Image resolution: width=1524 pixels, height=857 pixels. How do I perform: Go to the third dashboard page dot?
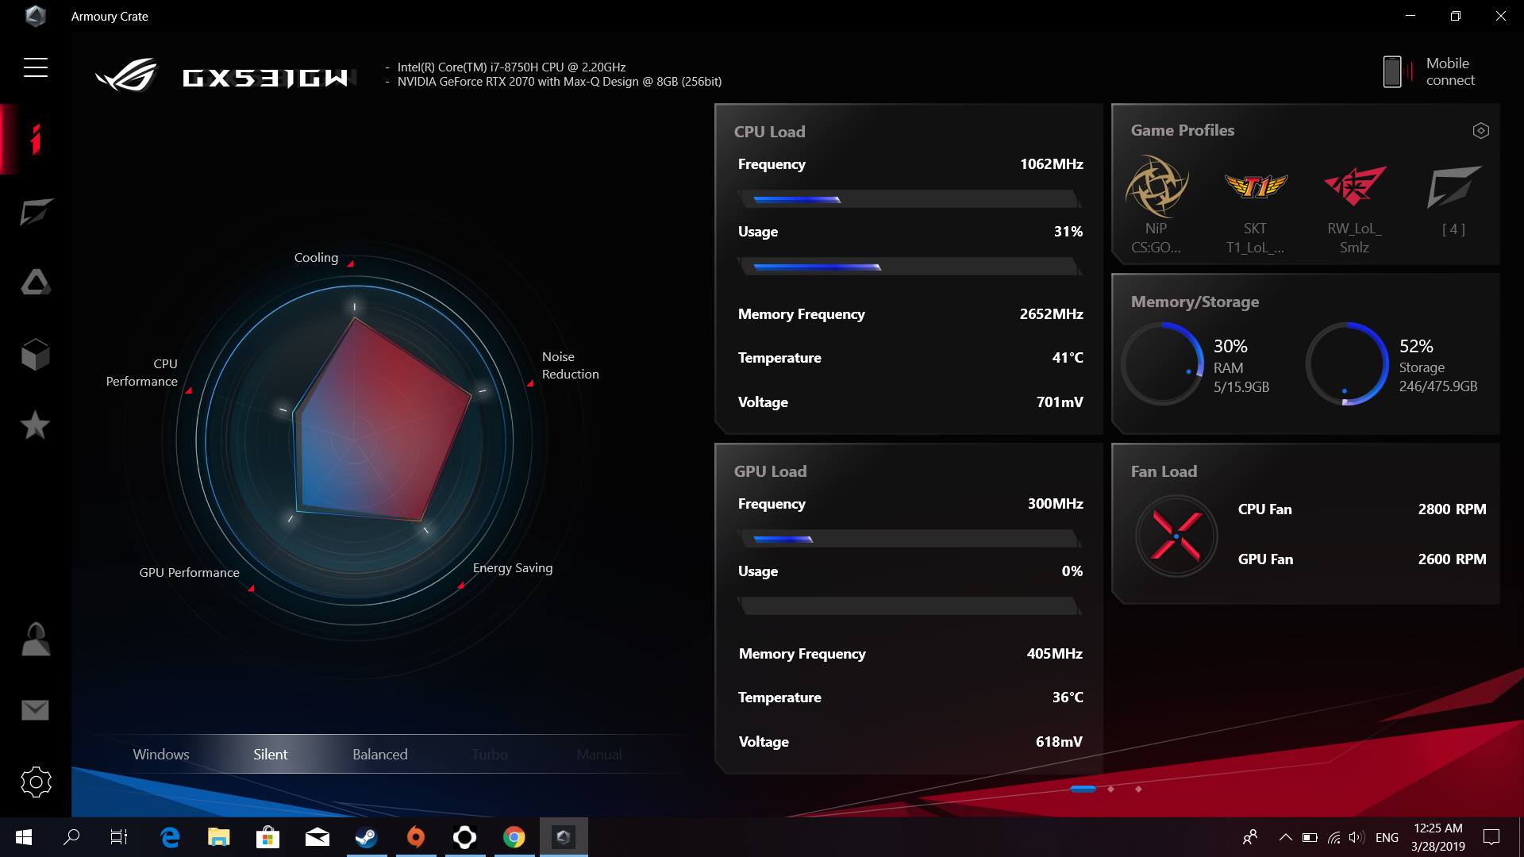[1138, 789]
